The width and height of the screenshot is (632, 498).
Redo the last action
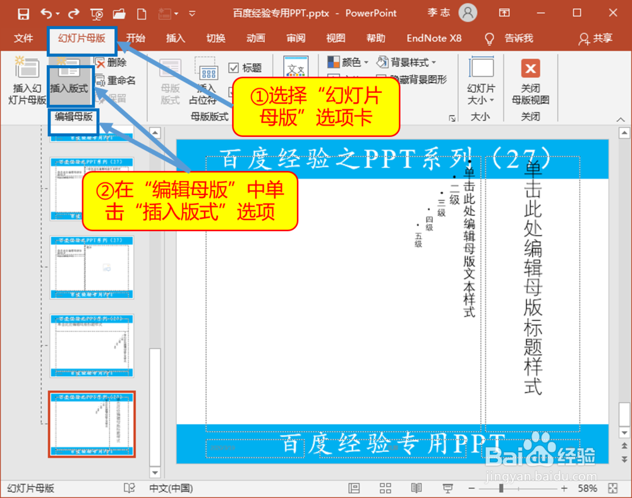click(74, 14)
